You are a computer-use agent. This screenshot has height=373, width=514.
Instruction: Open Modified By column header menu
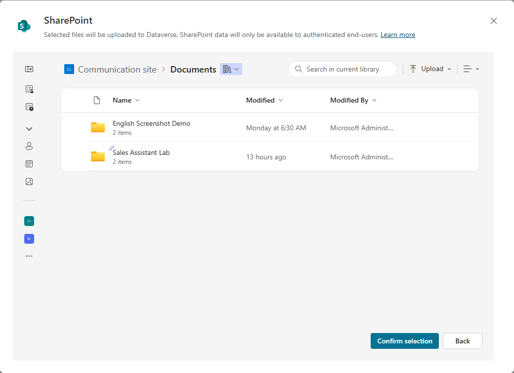coord(353,100)
